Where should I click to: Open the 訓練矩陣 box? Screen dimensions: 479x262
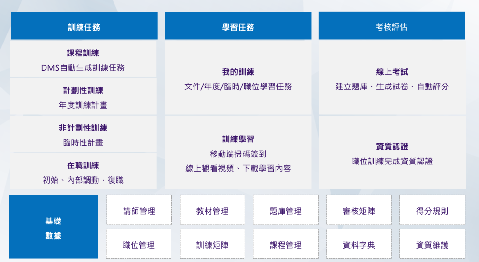pyautogui.click(x=212, y=244)
